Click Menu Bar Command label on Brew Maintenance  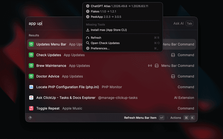[x=178, y=66]
